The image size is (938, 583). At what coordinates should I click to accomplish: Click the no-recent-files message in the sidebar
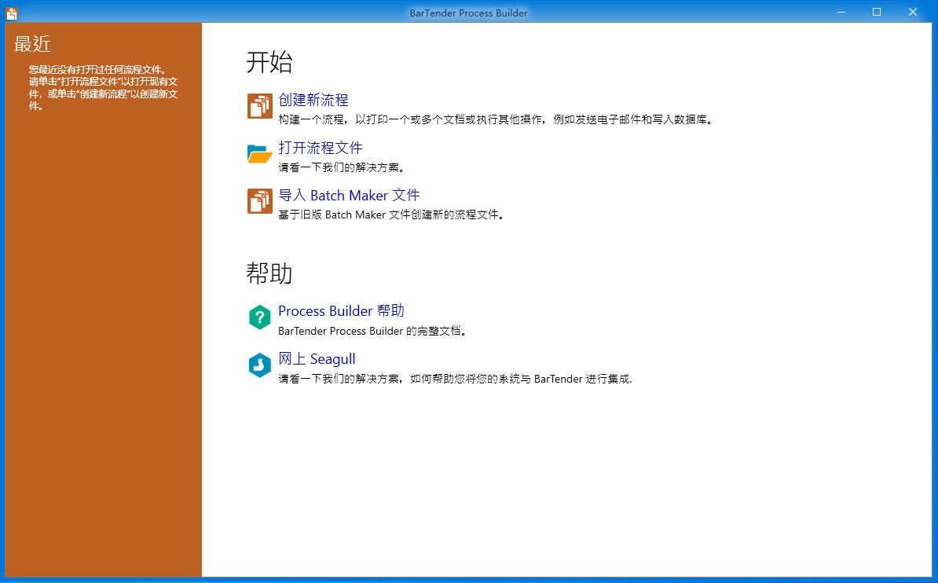click(103, 87)
